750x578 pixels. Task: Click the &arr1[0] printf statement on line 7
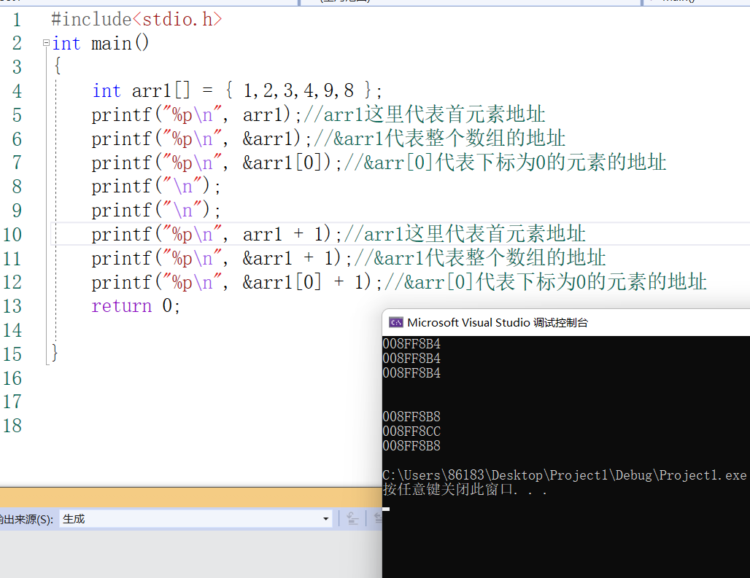[x=217, y=163]
